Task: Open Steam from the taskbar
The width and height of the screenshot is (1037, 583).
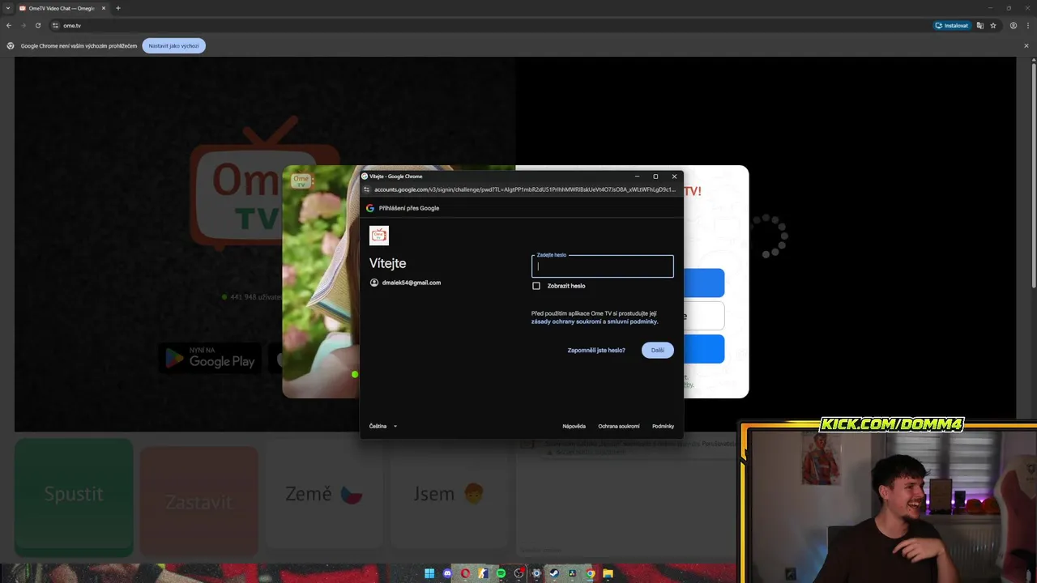Action: [554, 573]
